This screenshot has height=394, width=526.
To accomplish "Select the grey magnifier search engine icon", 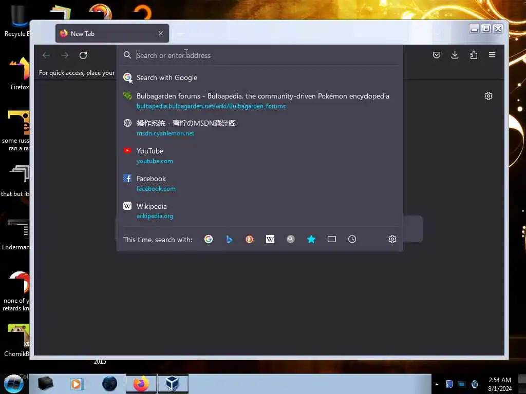I will point(291,239).
